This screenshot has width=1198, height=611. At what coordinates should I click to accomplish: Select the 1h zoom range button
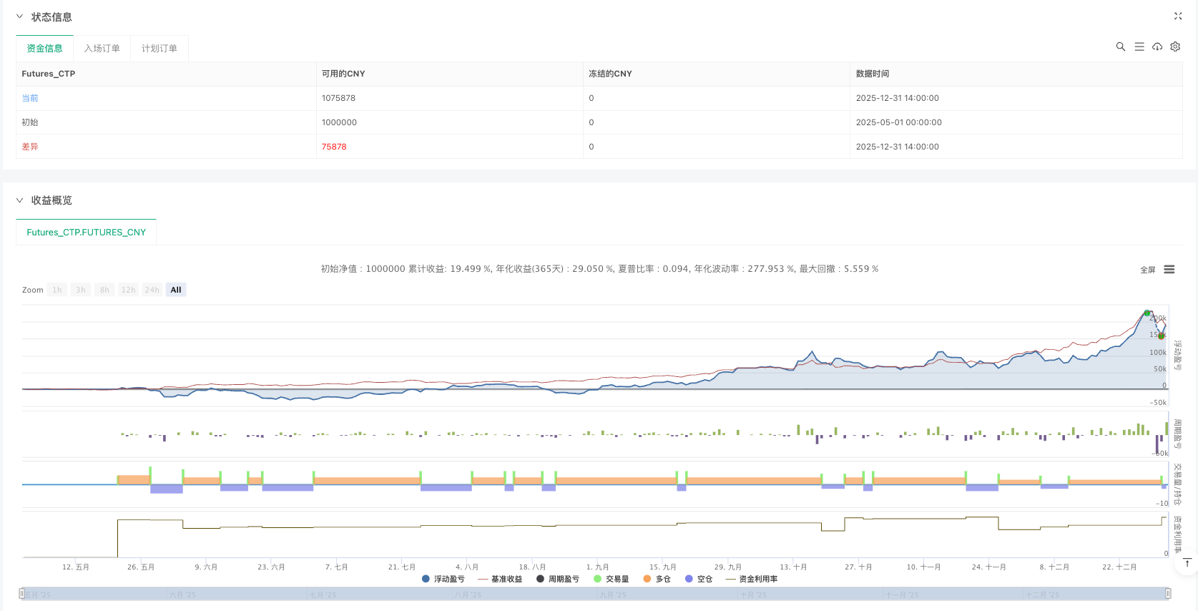[x=57, y=290]
